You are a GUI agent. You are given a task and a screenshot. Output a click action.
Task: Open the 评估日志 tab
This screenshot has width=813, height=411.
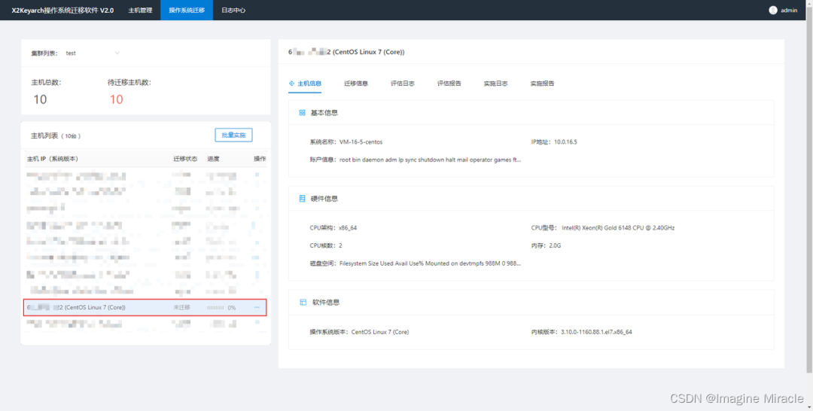click(403, 84)
